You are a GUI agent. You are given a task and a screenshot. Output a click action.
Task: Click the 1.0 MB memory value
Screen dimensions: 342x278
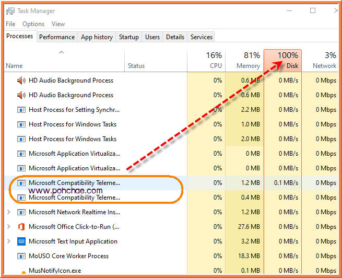coord(251,124)
